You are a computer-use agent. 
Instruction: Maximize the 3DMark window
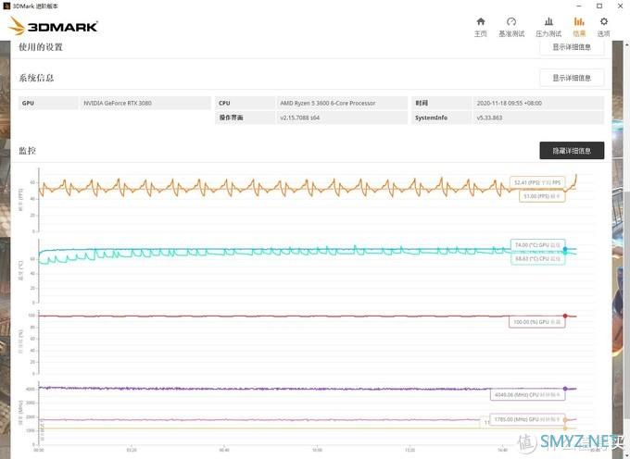click(x=599, y=6)
